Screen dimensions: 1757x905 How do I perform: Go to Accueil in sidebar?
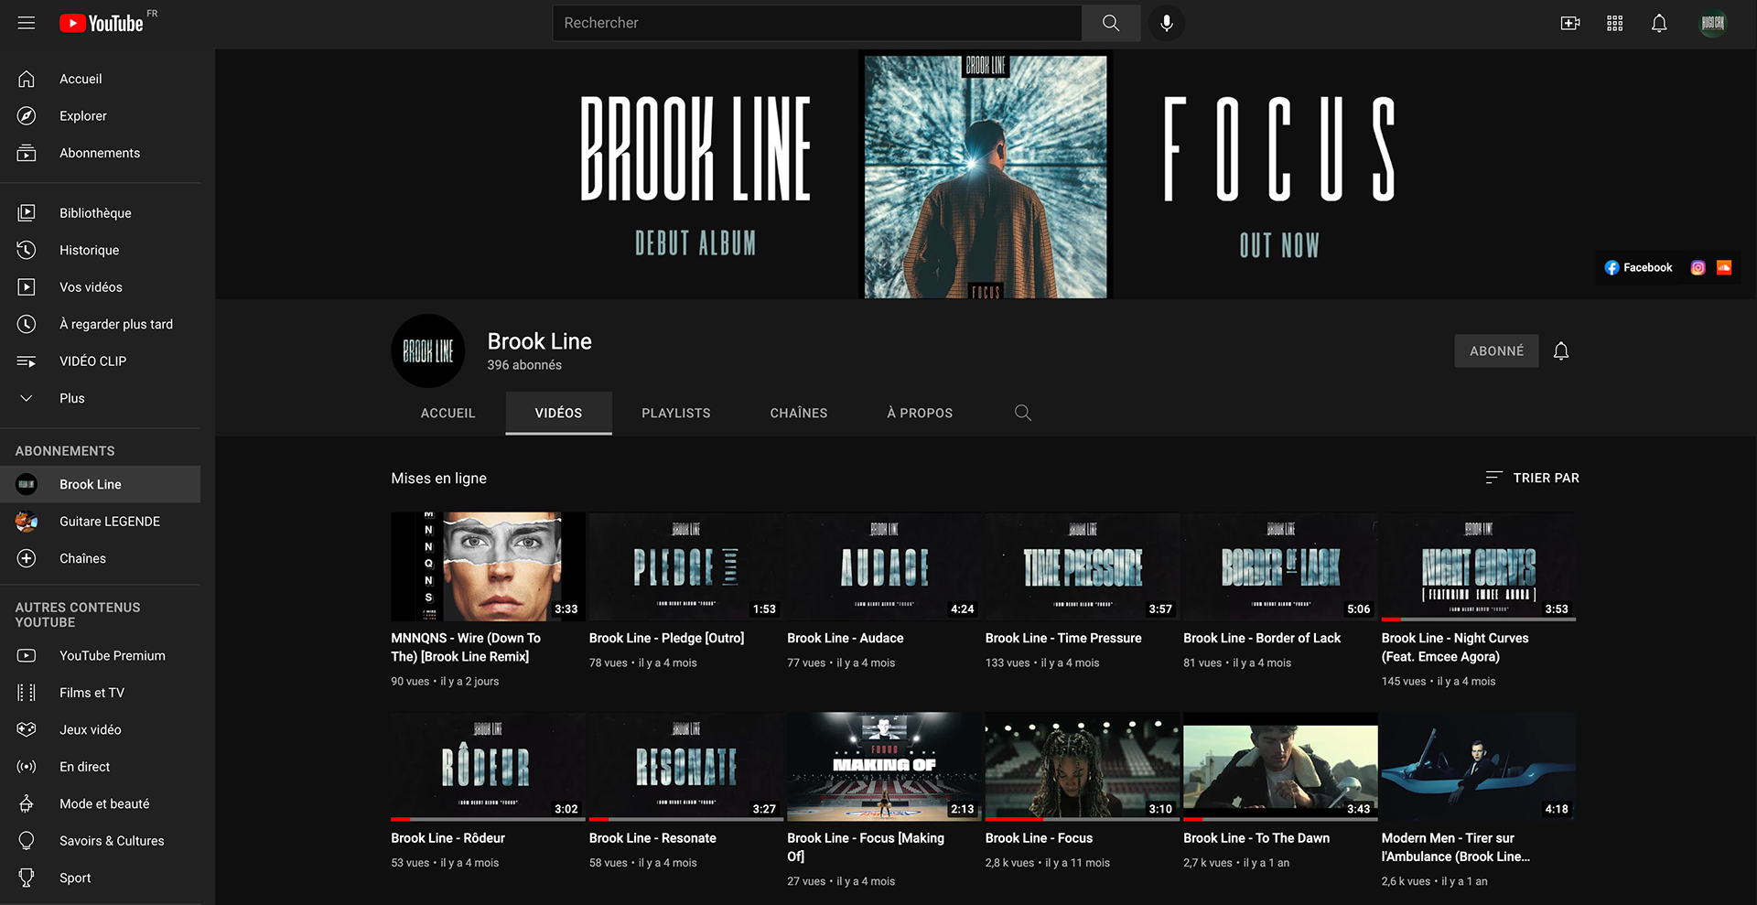[x=101, y=79]
